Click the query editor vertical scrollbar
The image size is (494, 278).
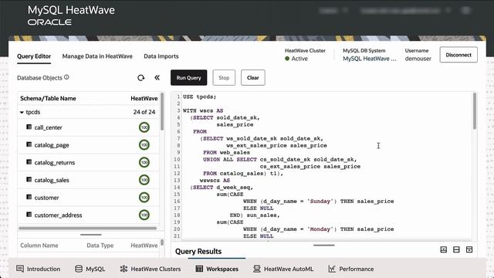[475, 110]
